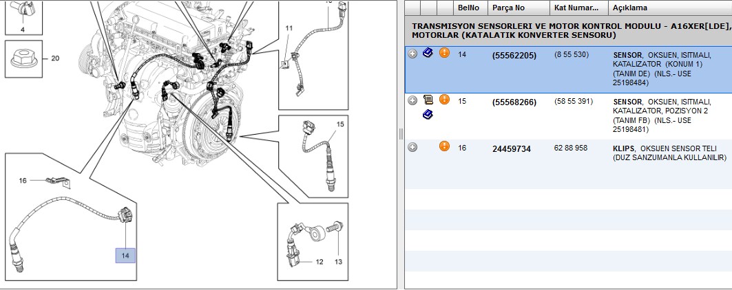The height and width of the screenshot is (290, 732).
Task: Select callout 20 beside the nut
Action: point(55,58)
